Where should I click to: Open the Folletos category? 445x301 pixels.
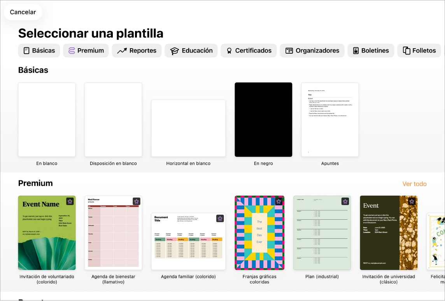pyautogui.click(x=419, y=50)
